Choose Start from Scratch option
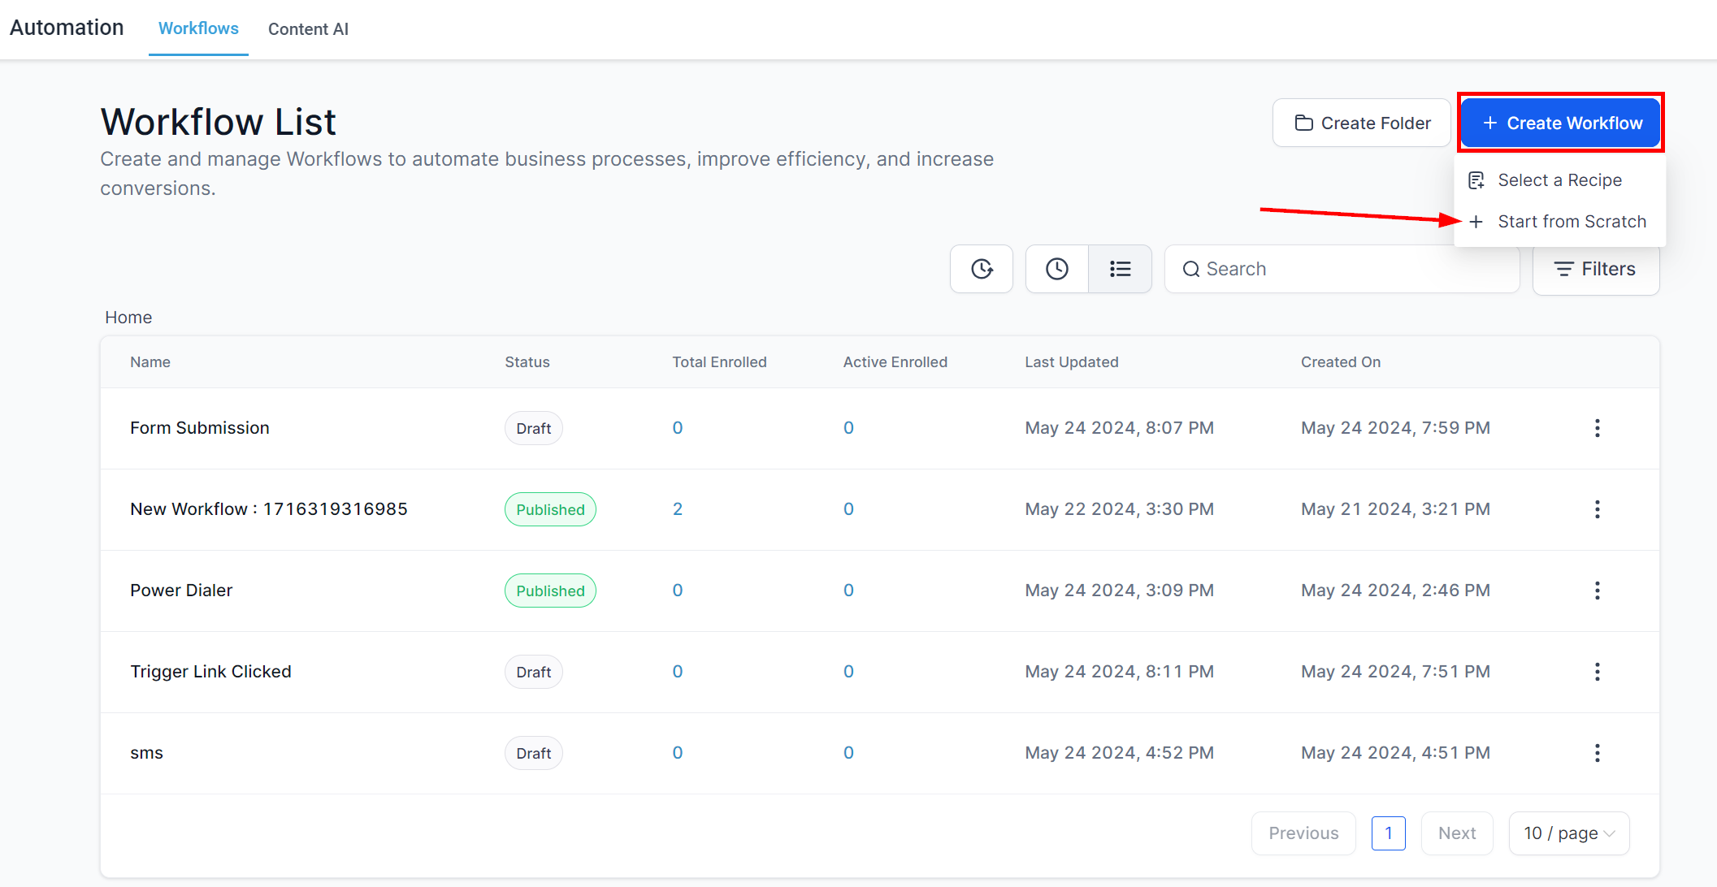1717x887 pixels. point(1571,222)
